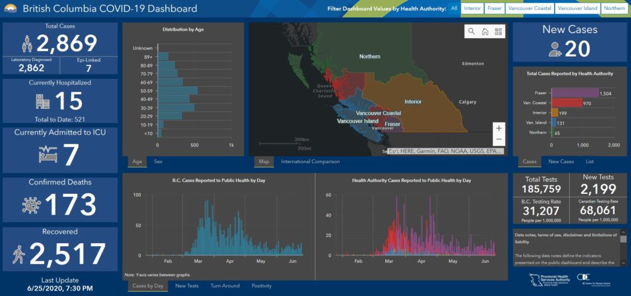The width and height of the screenshot is (631, 296).
Task: Open the International Comparison tab
Action: coord(310,162)
